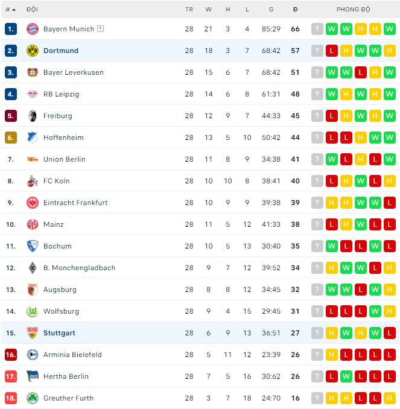Screen dimensions: 400x409
Task: Click the red rank 16 badge
Action: tap(11, 355)
